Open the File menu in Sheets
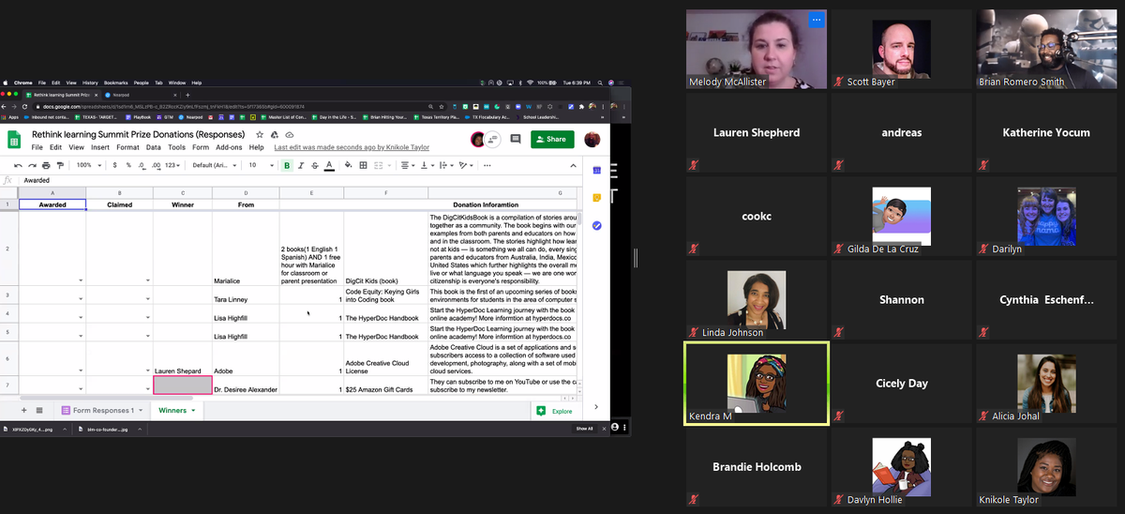This screenshot has height=514, width=1125. [37, 147]
